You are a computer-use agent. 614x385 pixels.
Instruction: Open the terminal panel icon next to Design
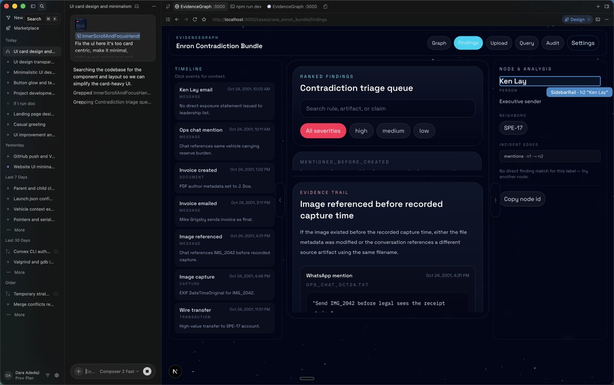598,19
